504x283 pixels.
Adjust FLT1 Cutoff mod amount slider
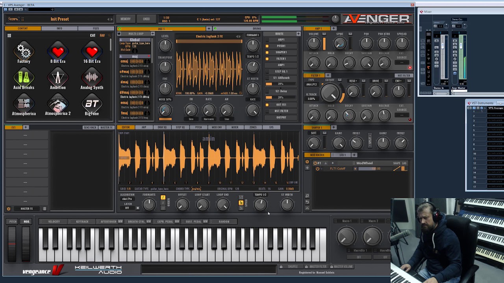[x=375, y=169]
